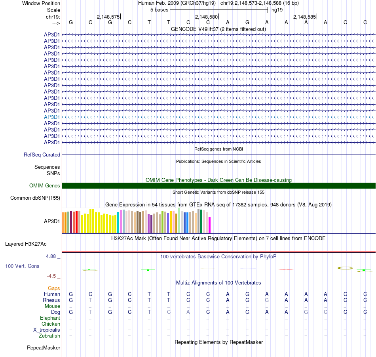Click the Common dbSNP(155) label
This screenshot has width=376, height=357.
click(35, 198)
